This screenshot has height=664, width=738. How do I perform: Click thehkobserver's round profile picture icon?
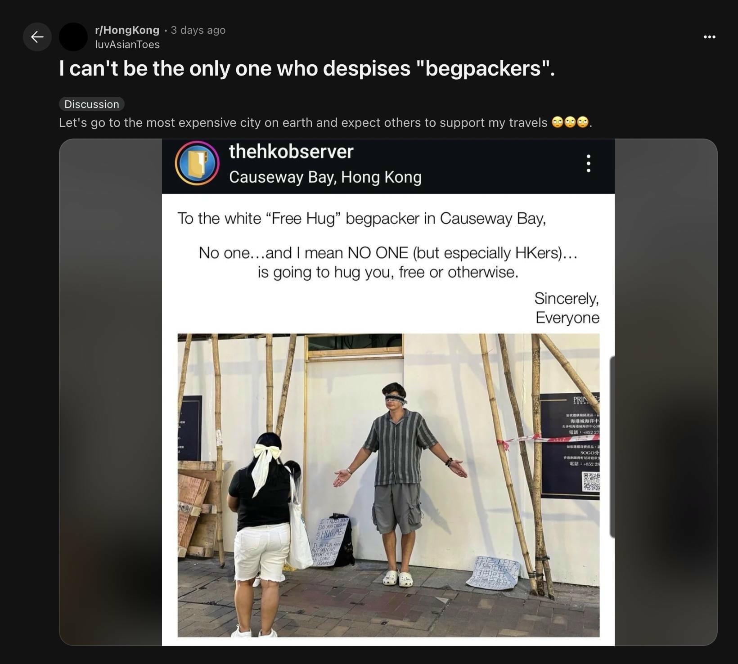point(197,163)
